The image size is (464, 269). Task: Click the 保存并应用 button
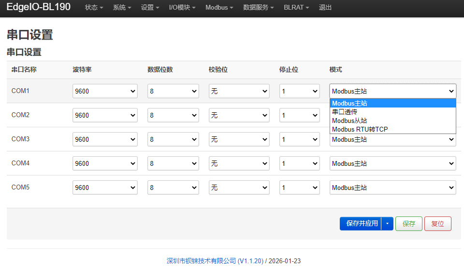pos(361,224)
